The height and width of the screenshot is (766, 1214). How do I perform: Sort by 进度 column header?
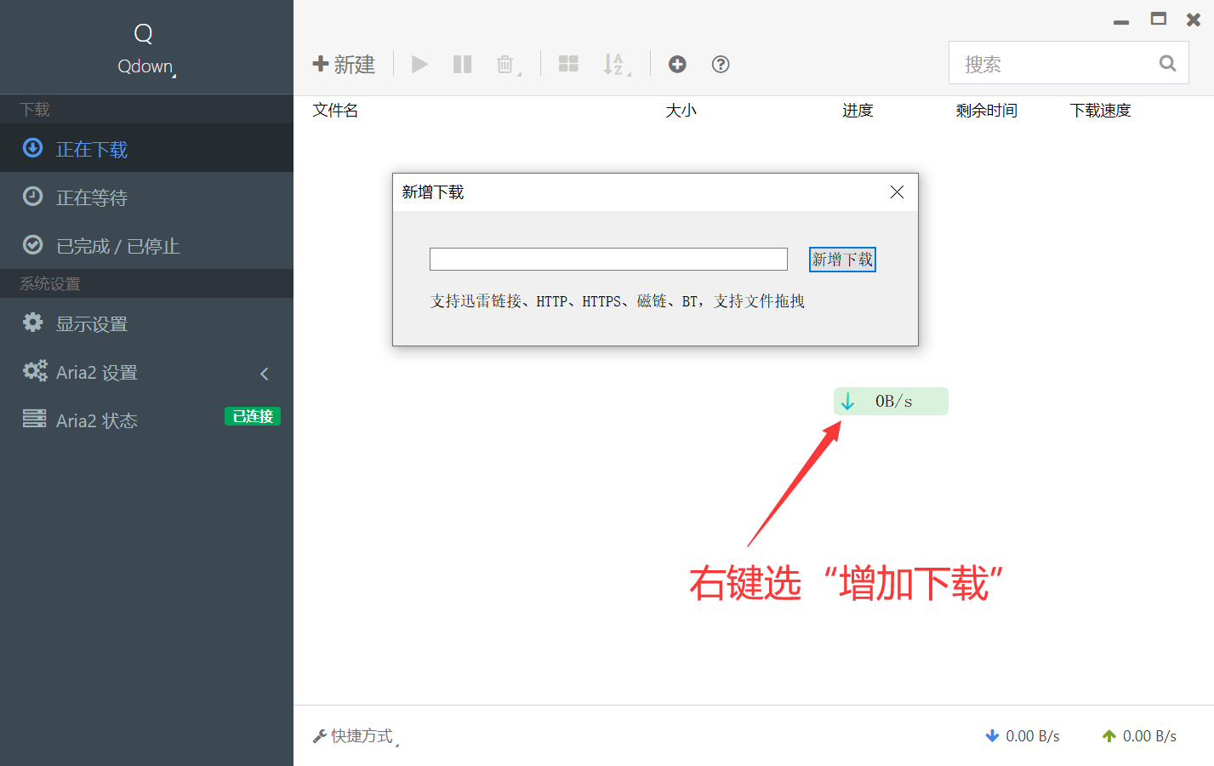858,111
